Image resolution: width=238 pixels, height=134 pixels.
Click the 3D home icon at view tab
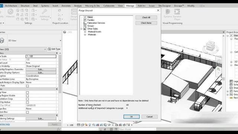[x=65, y=32]
